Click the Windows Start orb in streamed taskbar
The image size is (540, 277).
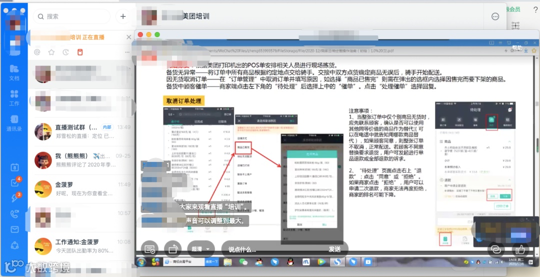click(141, 262)
